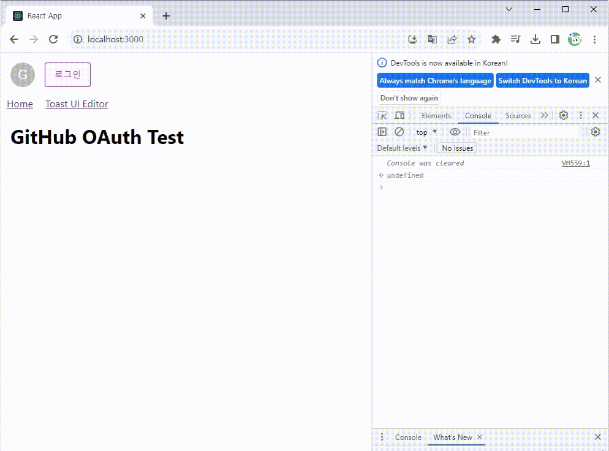Viewport: 609px width, 451px height.
Task: Close the What's New tab
Action: pos(480,437)
